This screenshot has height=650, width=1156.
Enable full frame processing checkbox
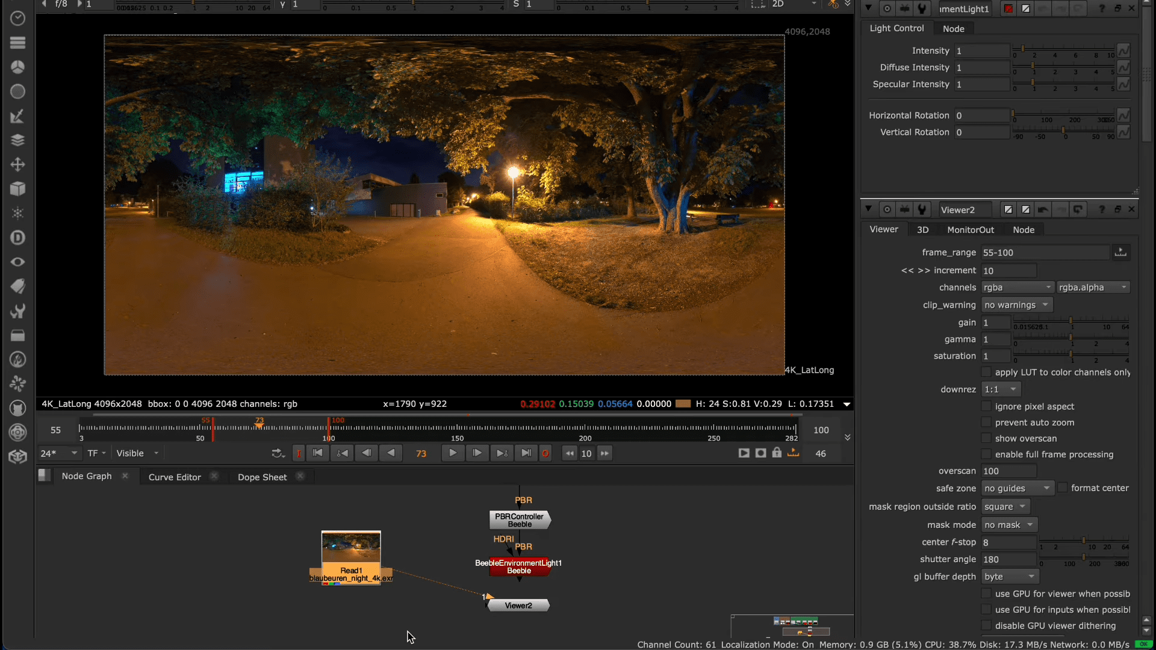pyautogui.click(x=986, y=454)
